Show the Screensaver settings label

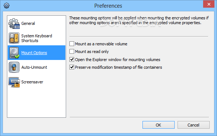coord(32,82)
